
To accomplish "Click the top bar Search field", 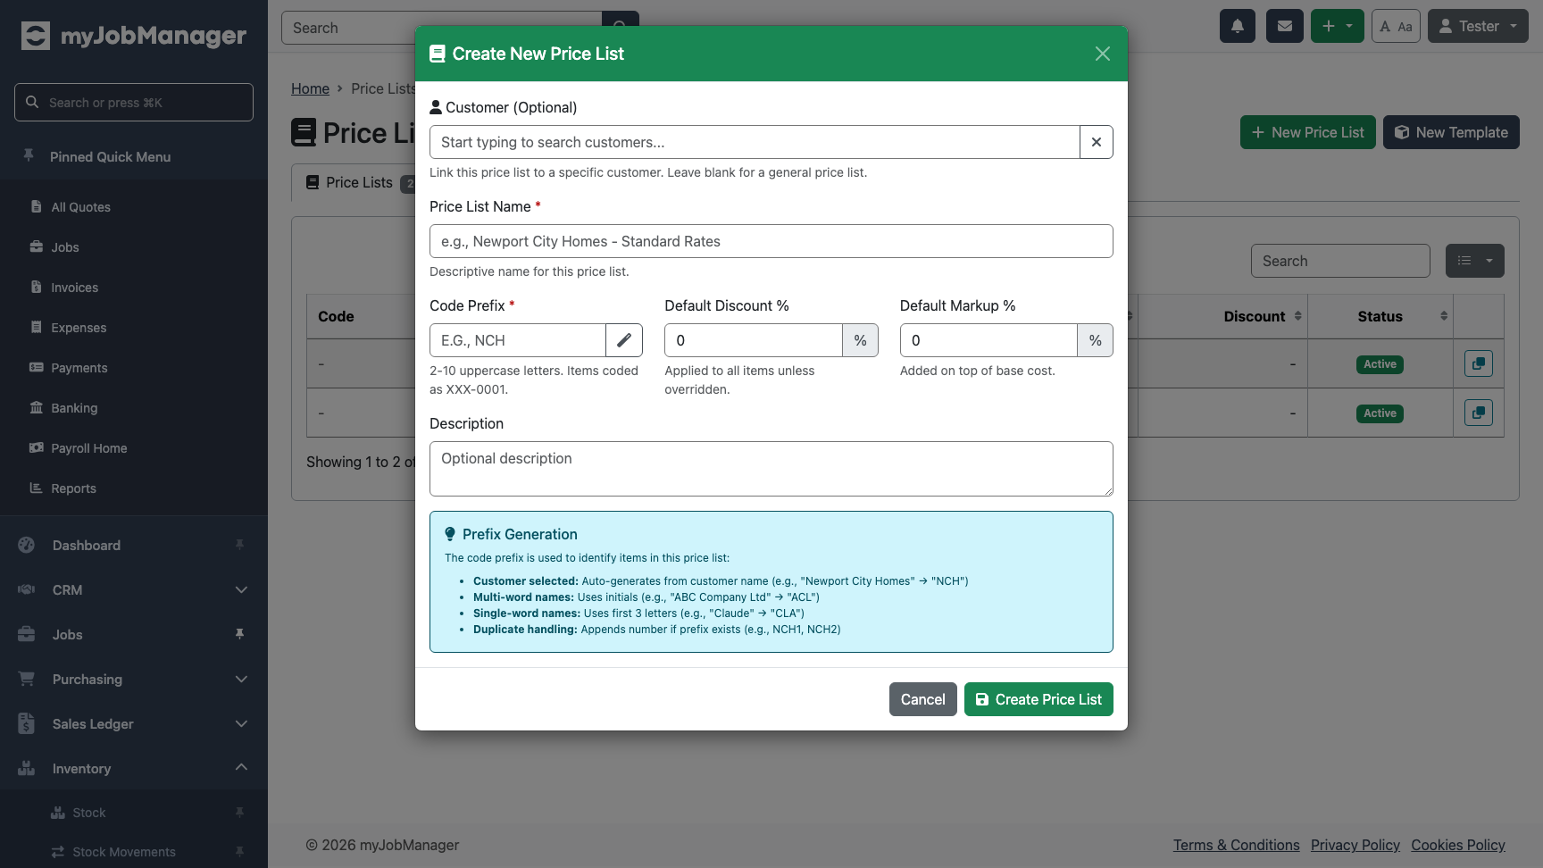I will 442,28.
